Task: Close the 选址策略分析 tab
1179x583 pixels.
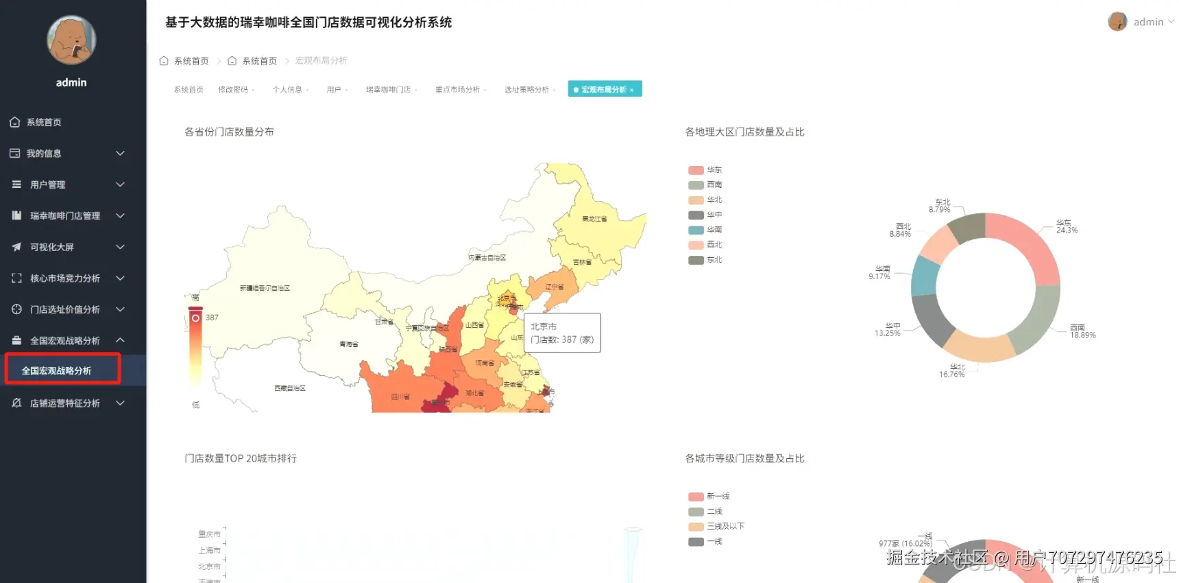Action: (554, 90)
